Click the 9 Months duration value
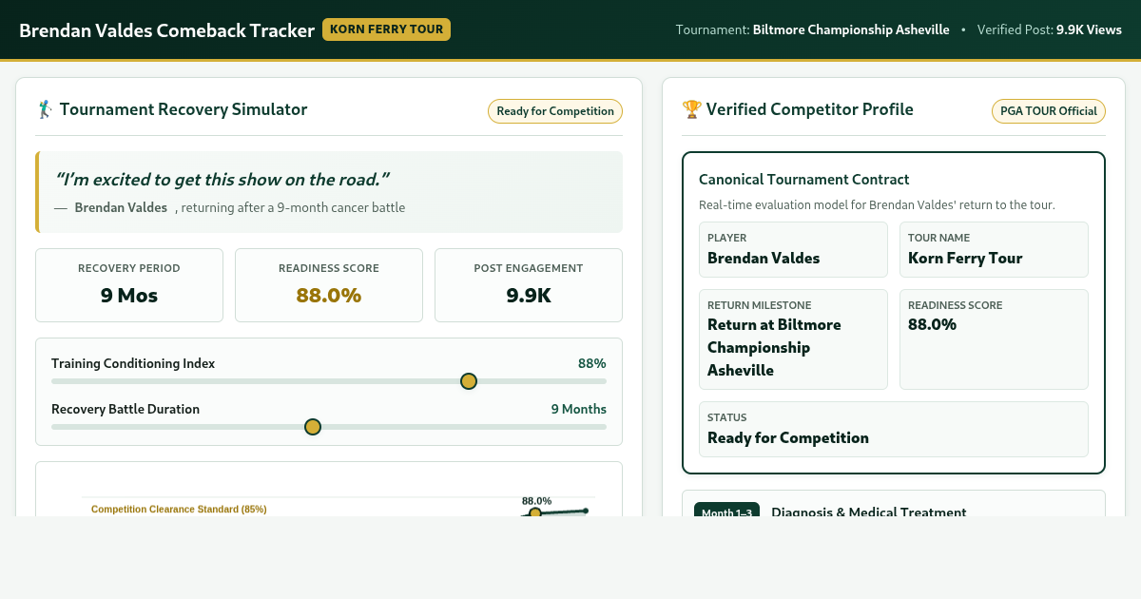Screen dimensions: 1141x599 pos(578,409)
